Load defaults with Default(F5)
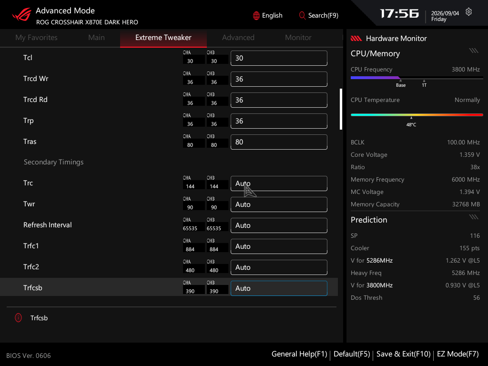Screen dimensions: 488x366 (352, 354)
